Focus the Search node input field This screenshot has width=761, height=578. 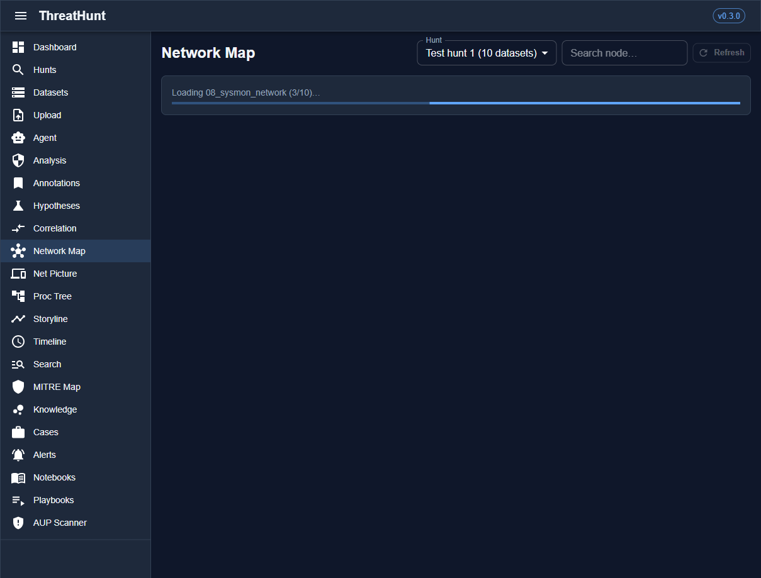[x=624, y=53]
